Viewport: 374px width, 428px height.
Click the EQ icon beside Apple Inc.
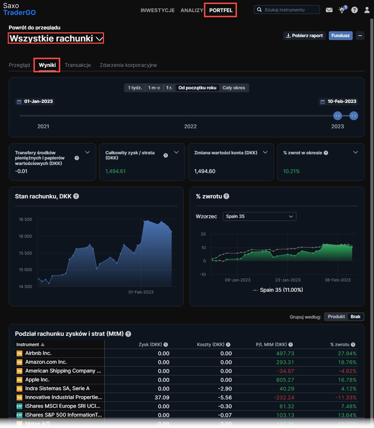[19, 380]
